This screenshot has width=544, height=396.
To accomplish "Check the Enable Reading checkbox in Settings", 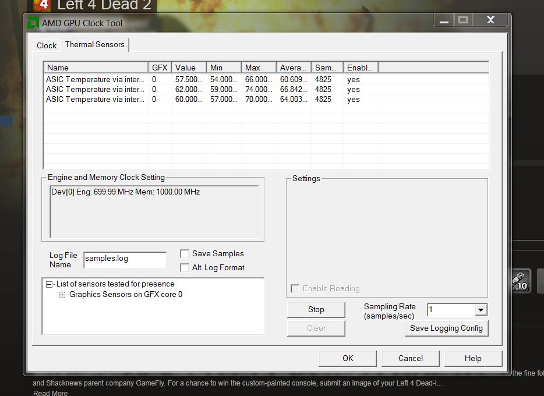I will [x=295, y=288].
